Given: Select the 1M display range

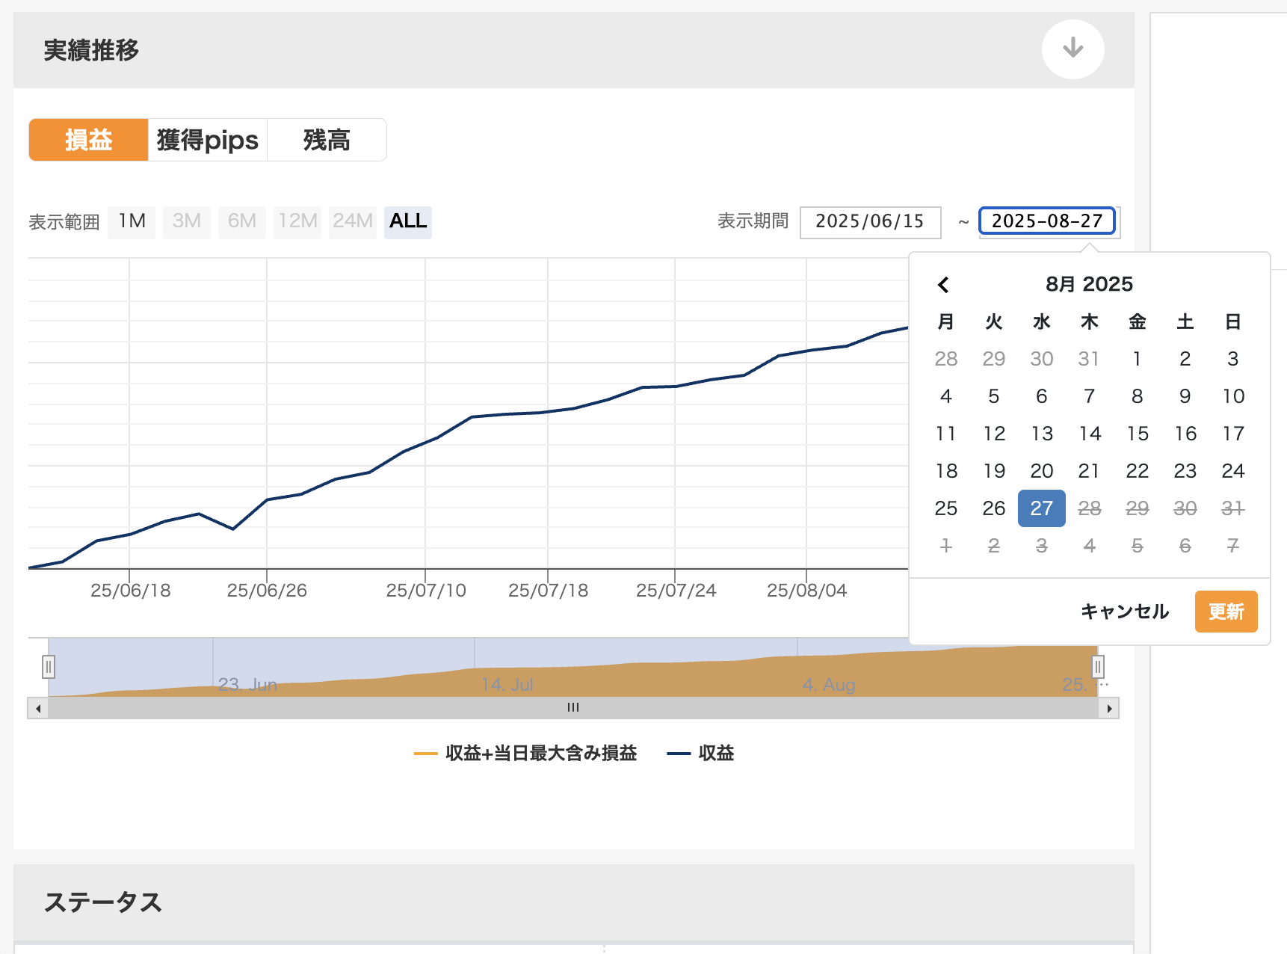Looking at the screenshot, I should click(x=132, y=221).
